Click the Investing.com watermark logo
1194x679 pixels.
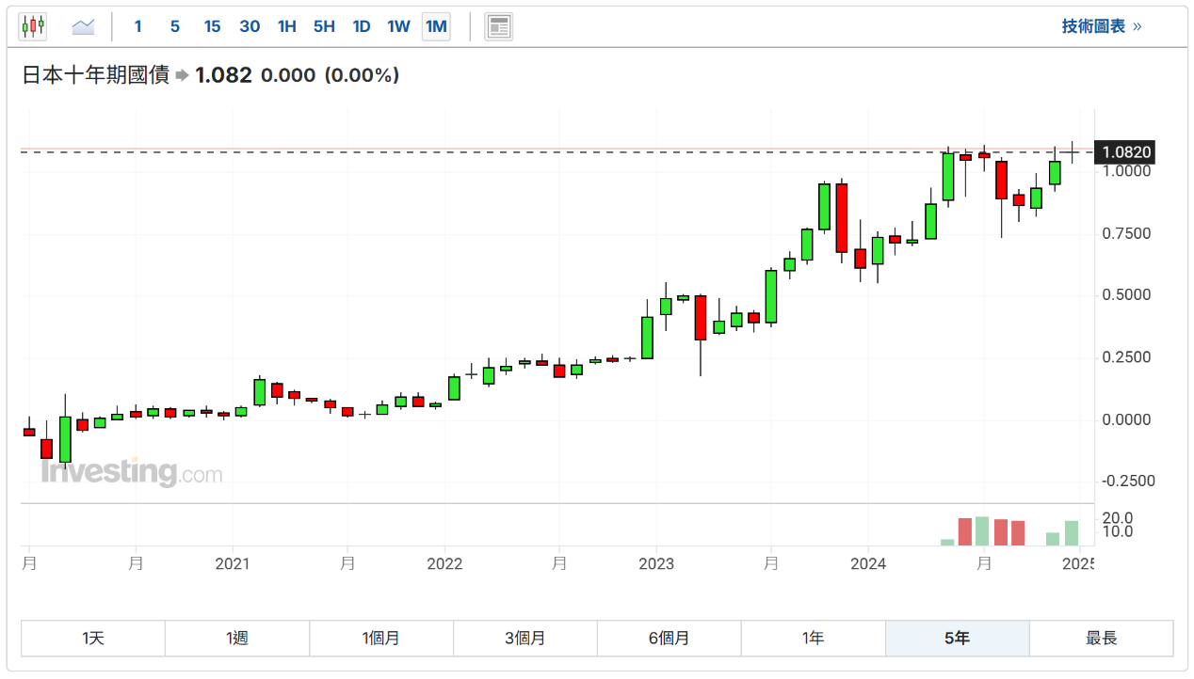(x=131, y=472)
